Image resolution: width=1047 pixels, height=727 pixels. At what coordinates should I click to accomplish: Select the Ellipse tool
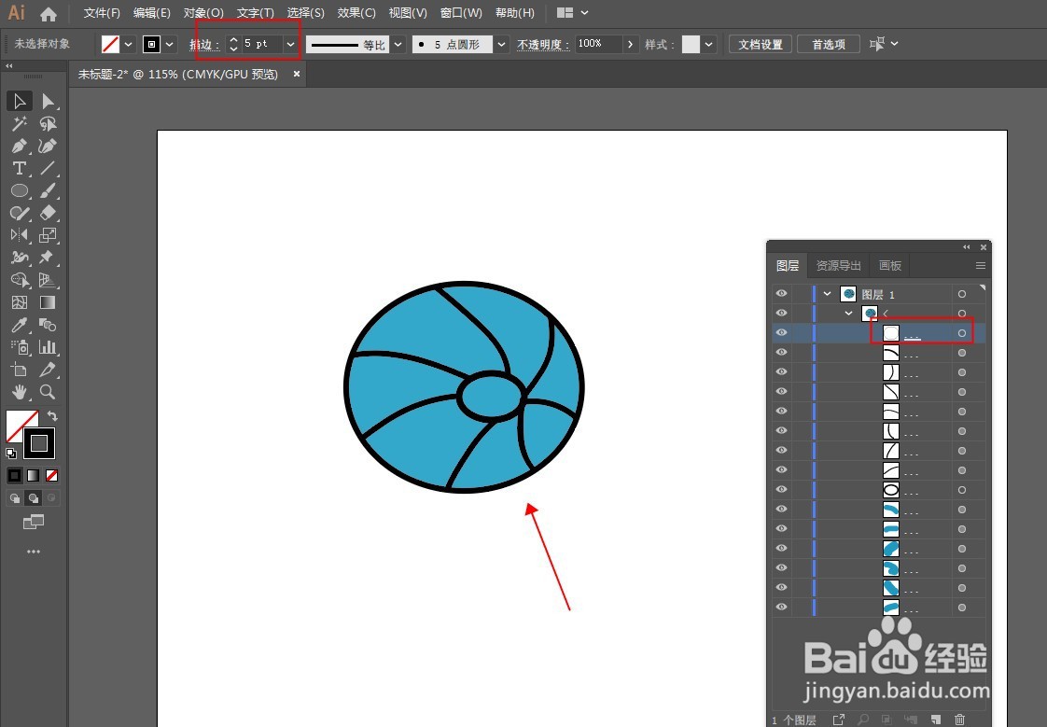coord(20,190)
